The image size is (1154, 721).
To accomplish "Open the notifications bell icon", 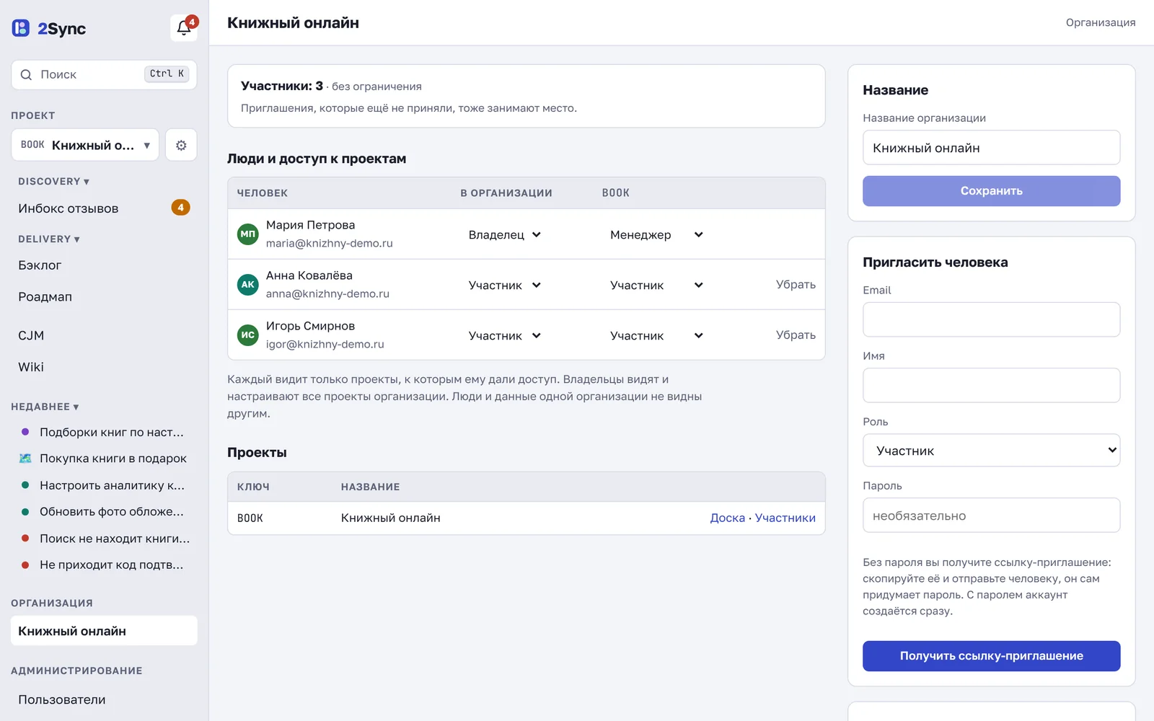I will (x=183, y=28).
